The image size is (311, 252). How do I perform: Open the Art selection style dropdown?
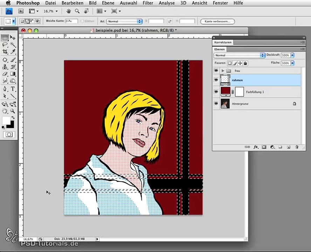coord(124,21)
